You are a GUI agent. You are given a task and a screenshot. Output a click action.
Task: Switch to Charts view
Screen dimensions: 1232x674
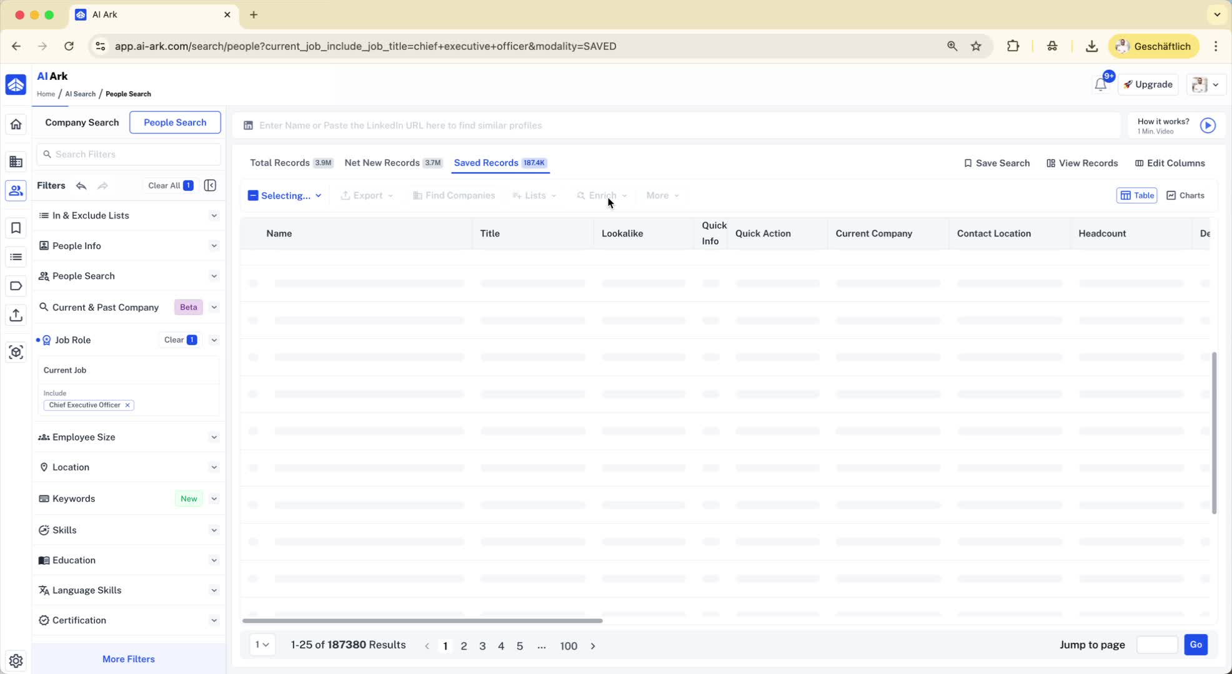click(1185, 195)
